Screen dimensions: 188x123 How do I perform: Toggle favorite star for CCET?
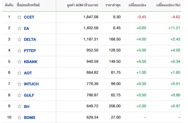pyautogui.click(x=19, y=17)
